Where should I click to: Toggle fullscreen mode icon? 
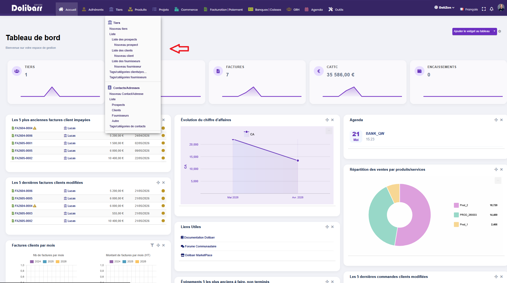coord(484,9)
